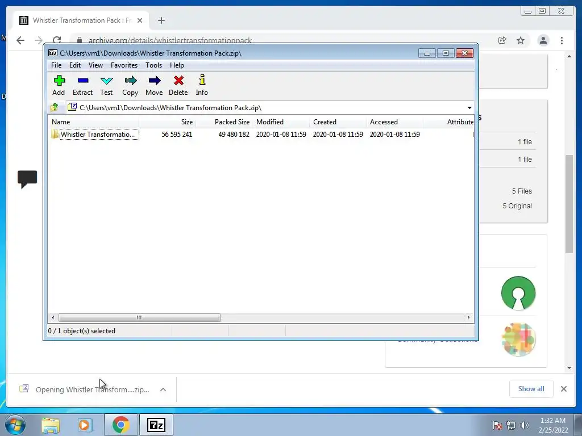
Task: Click the colorful Community Collections thumbnail
Action: pos(518,339)
